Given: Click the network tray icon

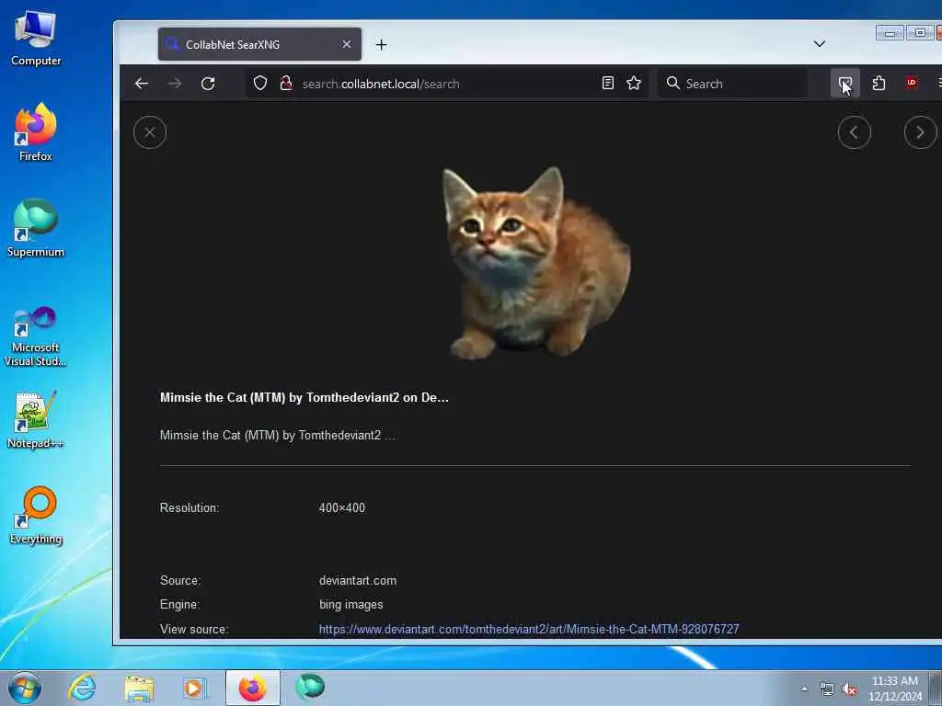Looking at the screenshot, I should 827,689.
